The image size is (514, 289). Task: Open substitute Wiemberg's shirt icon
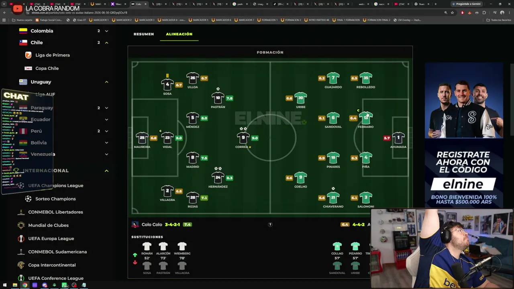click(182, 246)
